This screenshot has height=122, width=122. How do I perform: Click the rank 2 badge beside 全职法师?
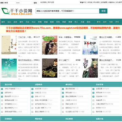2,93
